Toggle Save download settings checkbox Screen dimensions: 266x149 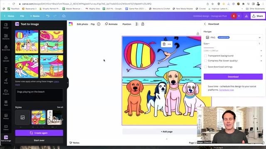[205, 67]
